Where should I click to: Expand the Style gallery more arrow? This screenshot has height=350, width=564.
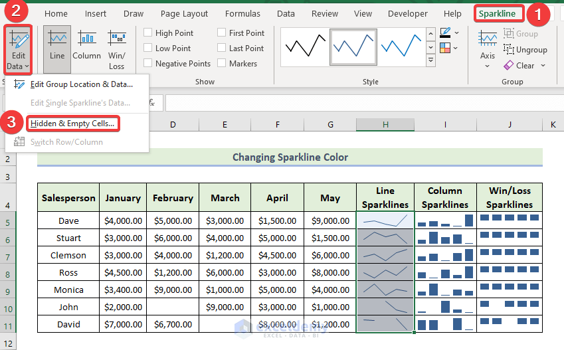(x=431, y=61)
